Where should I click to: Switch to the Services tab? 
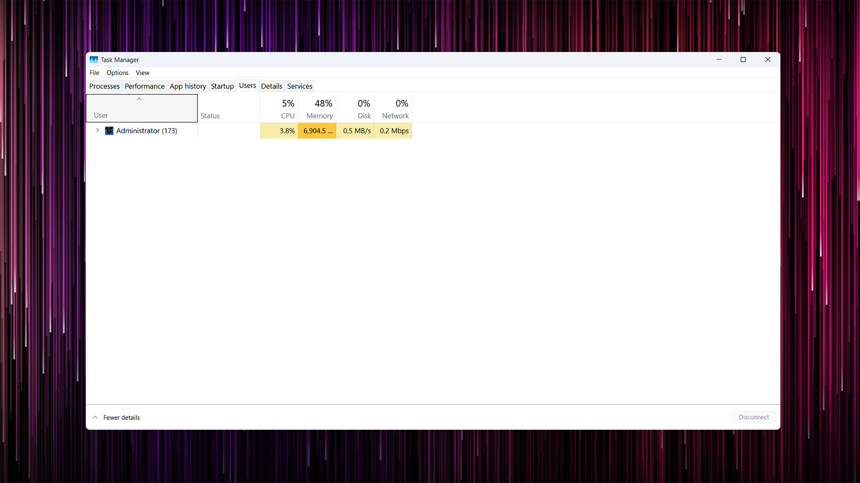[300, 86]
